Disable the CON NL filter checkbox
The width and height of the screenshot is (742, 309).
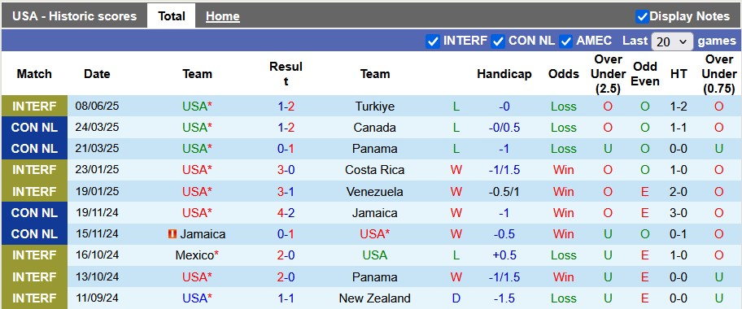pos(498,41)
